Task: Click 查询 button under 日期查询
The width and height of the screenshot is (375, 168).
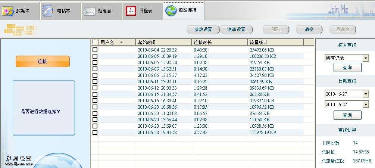Action: (x=347, y=115)
